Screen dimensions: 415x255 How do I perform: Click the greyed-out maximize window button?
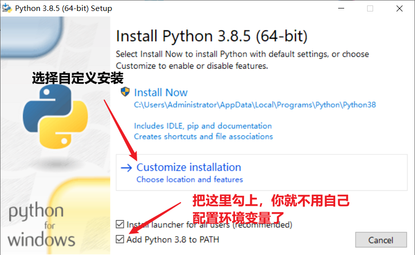[x=370, y=8]
